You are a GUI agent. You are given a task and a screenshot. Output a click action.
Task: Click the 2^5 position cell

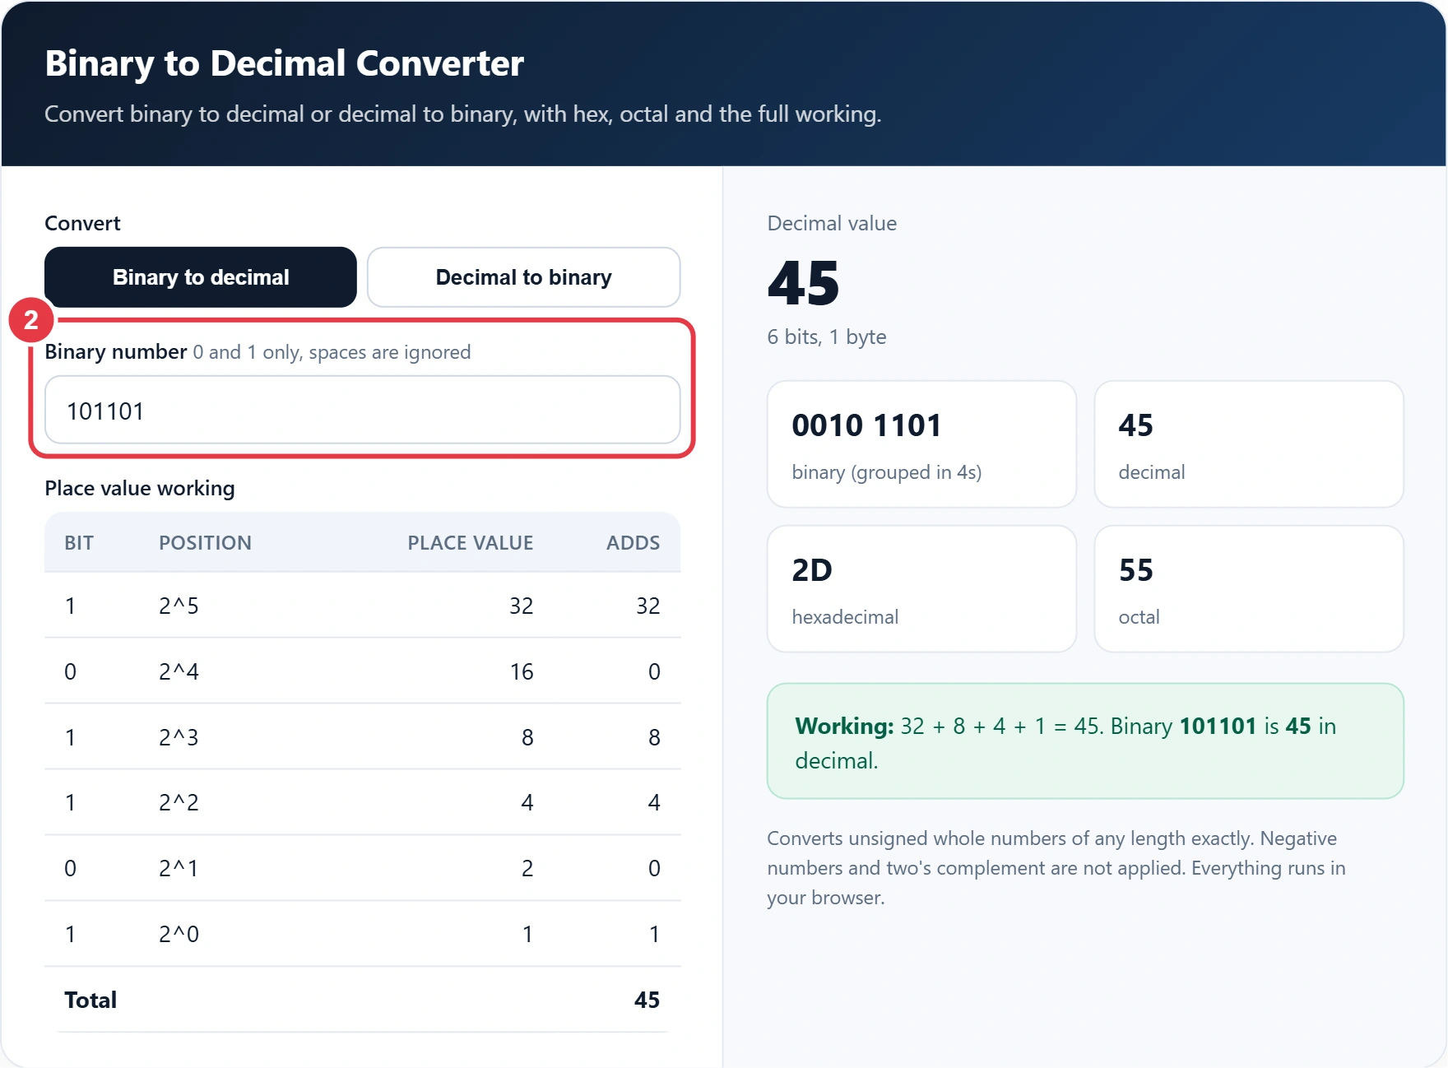tap(179, 606)
